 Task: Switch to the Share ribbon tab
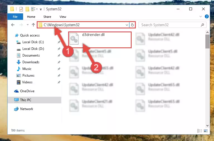47,17
